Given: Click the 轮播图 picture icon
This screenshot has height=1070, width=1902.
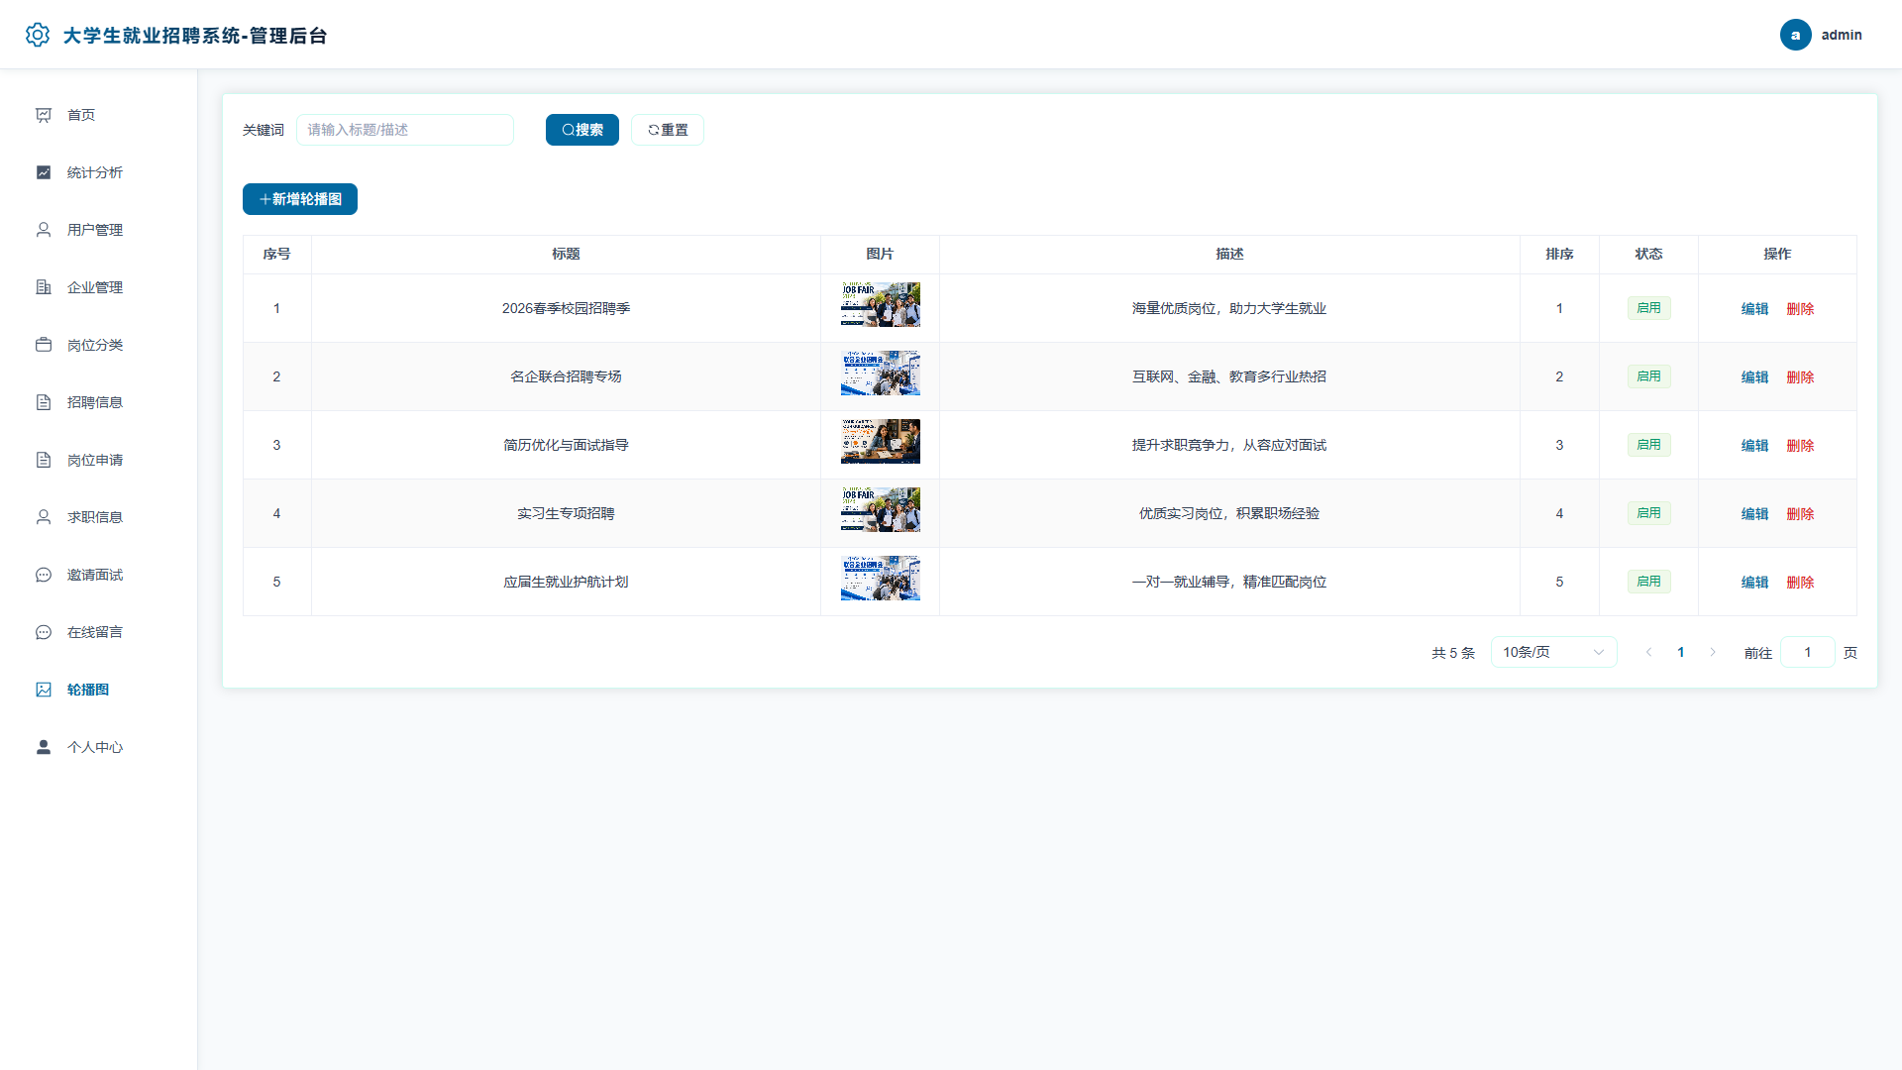Looking at the screenshot, I should pyautogui.click(x=44, y=690).
